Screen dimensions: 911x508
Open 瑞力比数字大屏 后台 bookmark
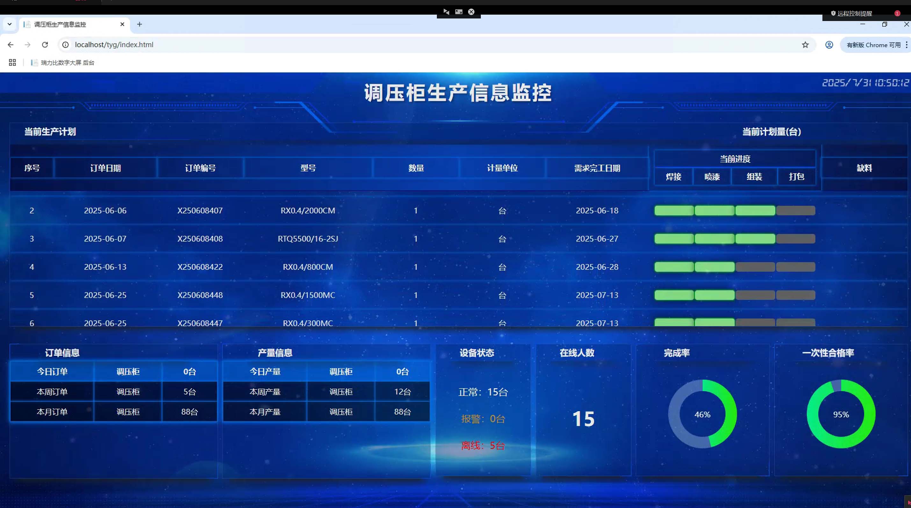click(63, 62)
